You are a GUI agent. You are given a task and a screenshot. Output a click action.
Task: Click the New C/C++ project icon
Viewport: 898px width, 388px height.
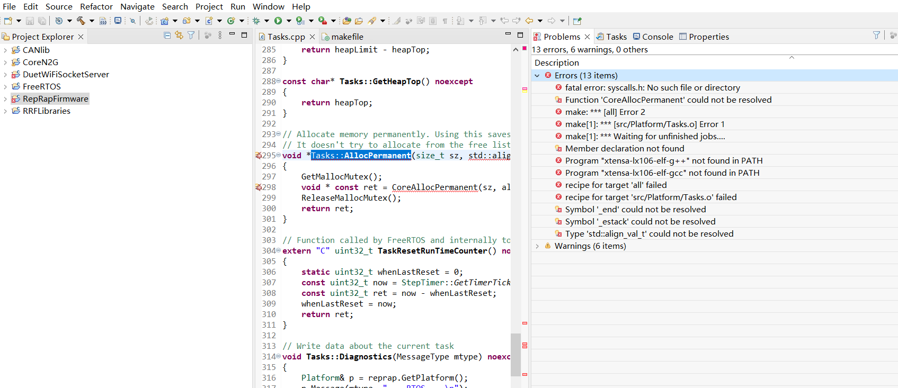pyautogui.click(x=165, y=21)
